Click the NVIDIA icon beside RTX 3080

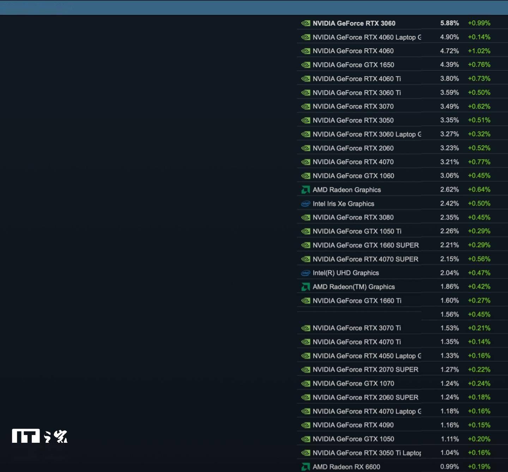click(306, 217)
